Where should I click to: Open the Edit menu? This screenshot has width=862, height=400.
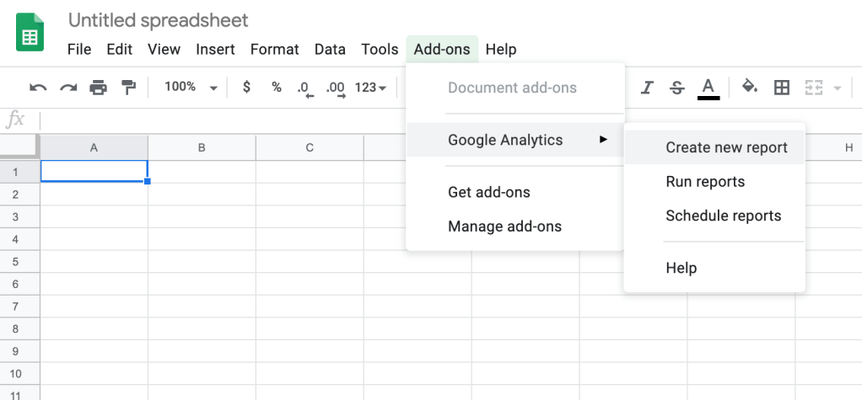pyautogui.click(x=119, y=50)
